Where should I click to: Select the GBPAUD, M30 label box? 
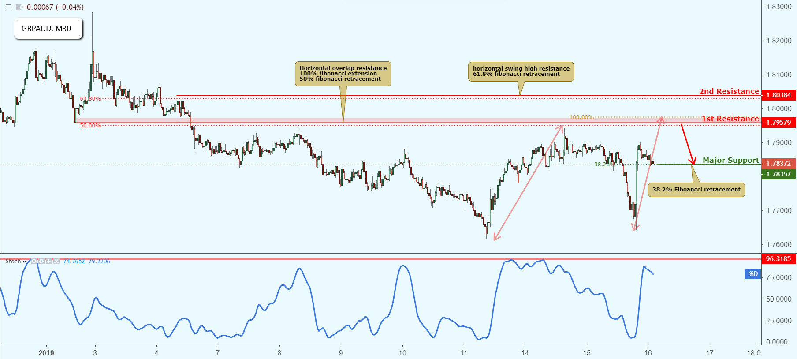(x=48, y=29)
